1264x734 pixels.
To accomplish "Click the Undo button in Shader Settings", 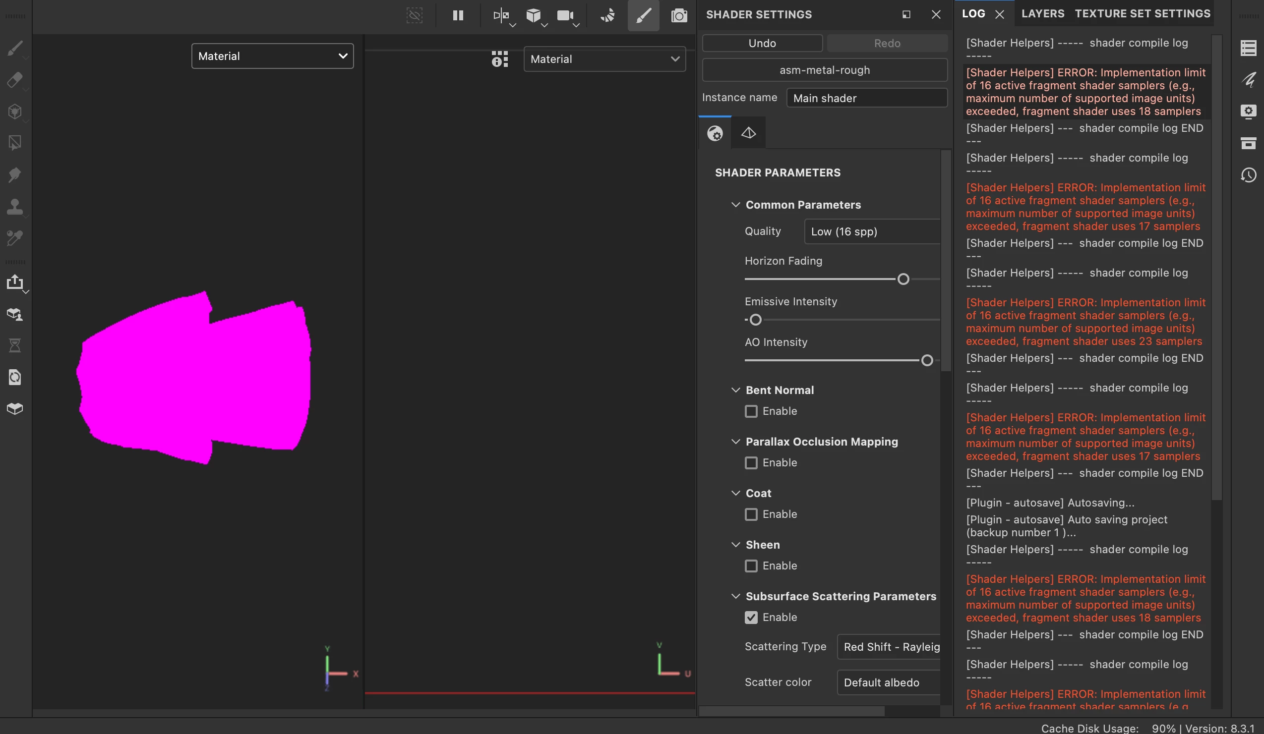I will (762, 43).
